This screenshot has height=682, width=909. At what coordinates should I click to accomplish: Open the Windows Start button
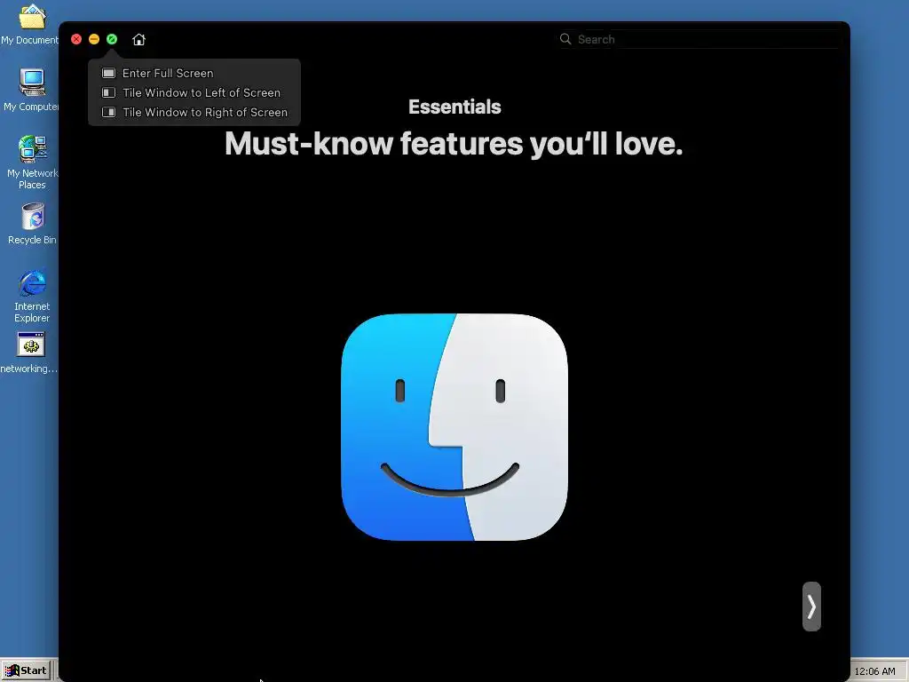point(26,670)
